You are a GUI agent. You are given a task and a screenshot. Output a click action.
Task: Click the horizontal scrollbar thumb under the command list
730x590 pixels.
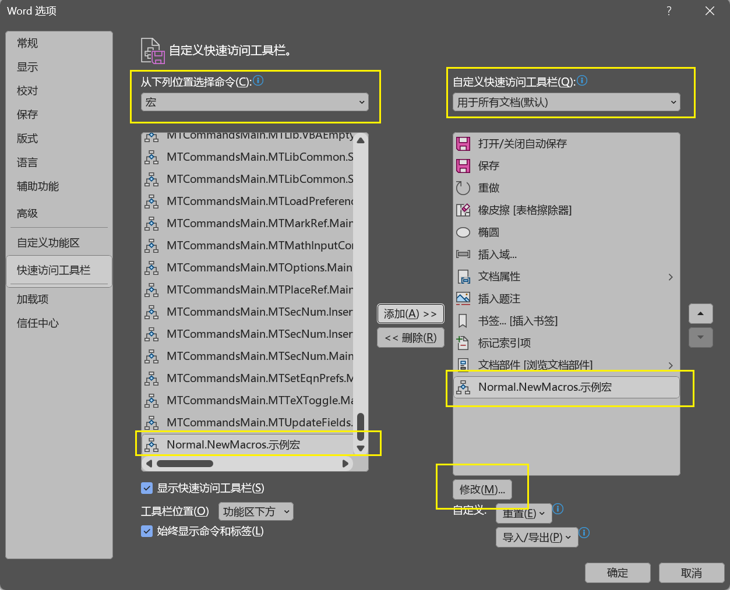coord(185,464)
